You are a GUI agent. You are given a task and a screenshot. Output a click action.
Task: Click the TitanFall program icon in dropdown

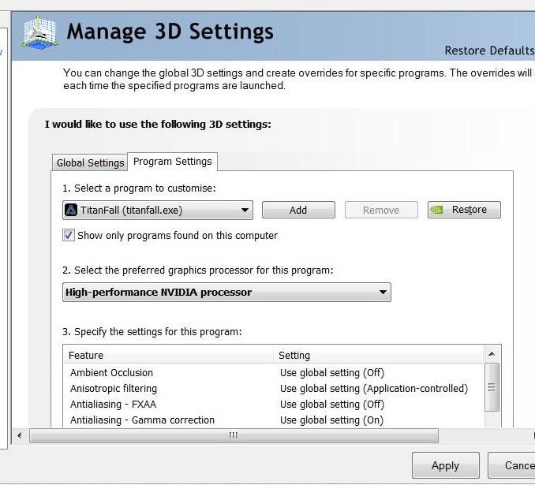click(x=71, y=210)
